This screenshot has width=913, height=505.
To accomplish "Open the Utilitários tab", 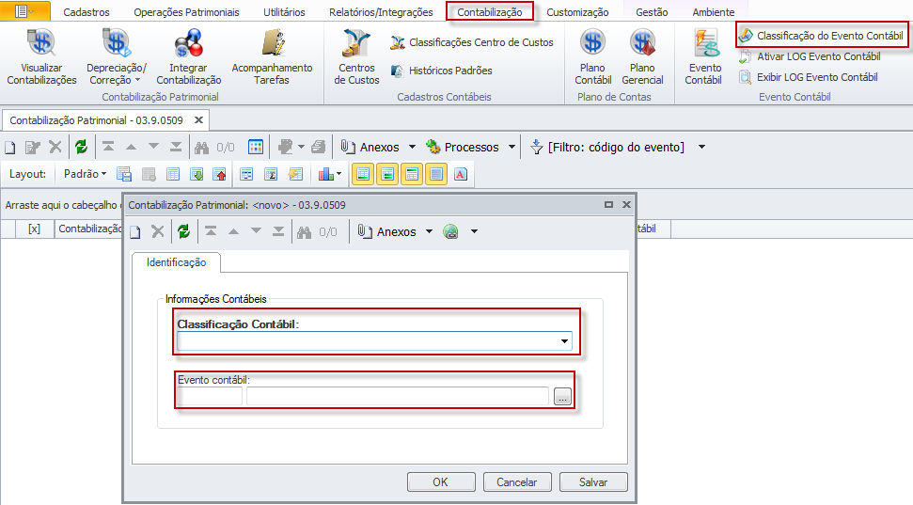I will click(284, 12).
